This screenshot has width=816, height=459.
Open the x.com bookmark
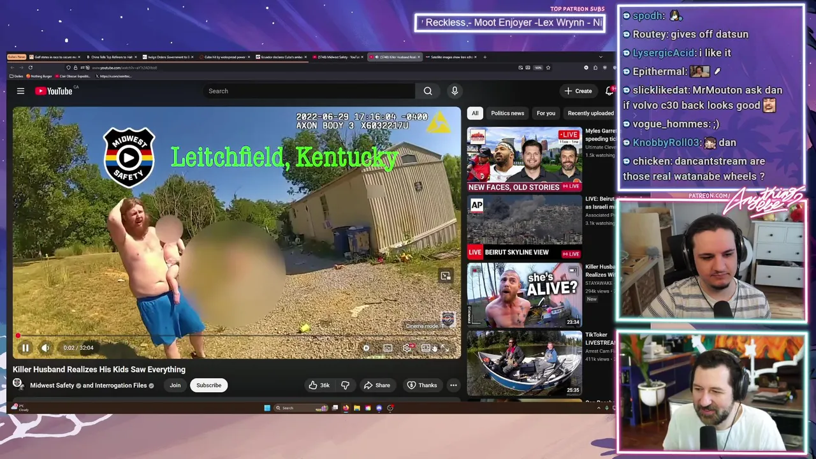click(x=113, y=76)
